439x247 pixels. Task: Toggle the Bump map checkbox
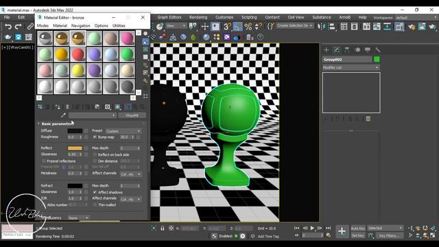[95, 137]
